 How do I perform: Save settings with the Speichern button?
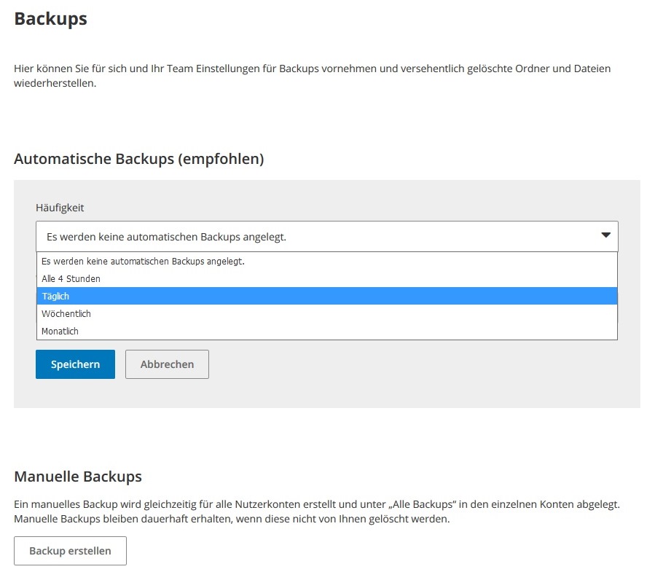pyautogui.click(x=75, y=364)
